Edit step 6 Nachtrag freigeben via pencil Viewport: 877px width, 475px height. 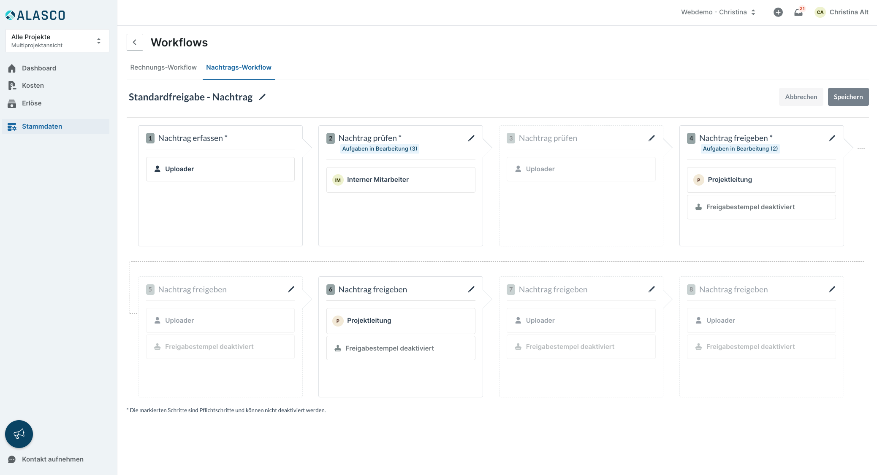click(471, 289)
